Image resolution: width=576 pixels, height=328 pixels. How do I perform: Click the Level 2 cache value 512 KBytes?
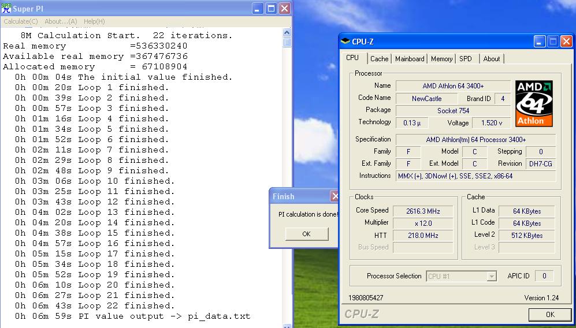click(526, 236)
